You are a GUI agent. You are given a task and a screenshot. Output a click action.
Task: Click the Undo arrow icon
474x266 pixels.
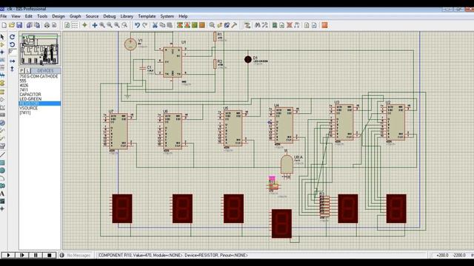(x=137, y=25)
